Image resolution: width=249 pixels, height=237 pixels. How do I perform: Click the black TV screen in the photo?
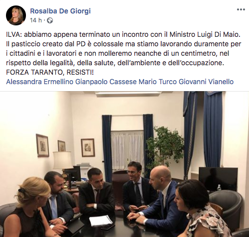[x=218, y=179]
